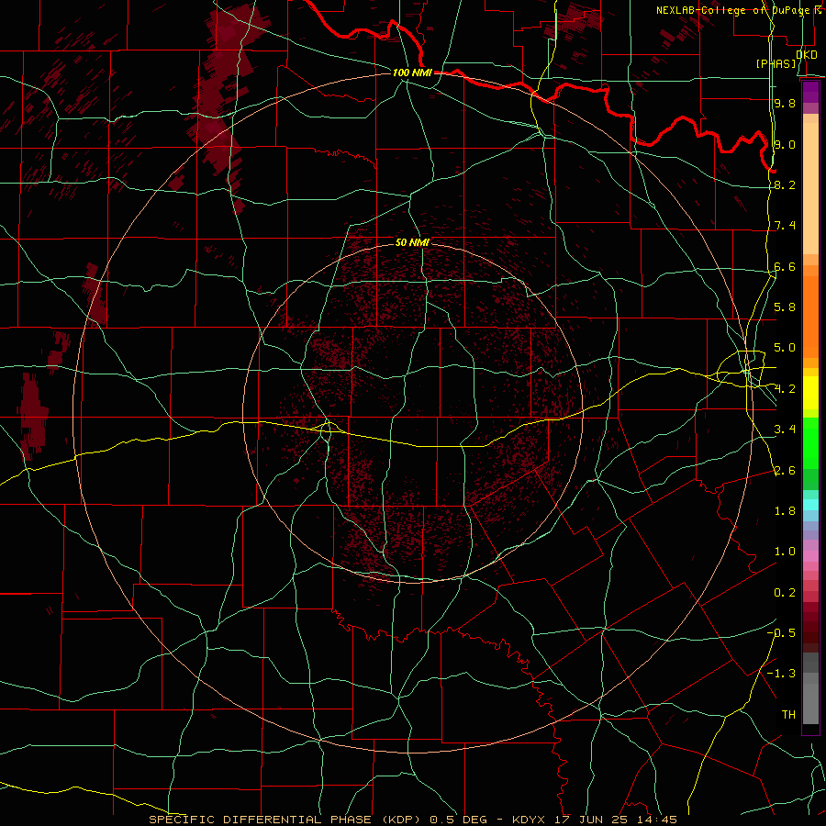Select the 1.0 value on the color scale
The image size is (826, 826).
[785, 552]
